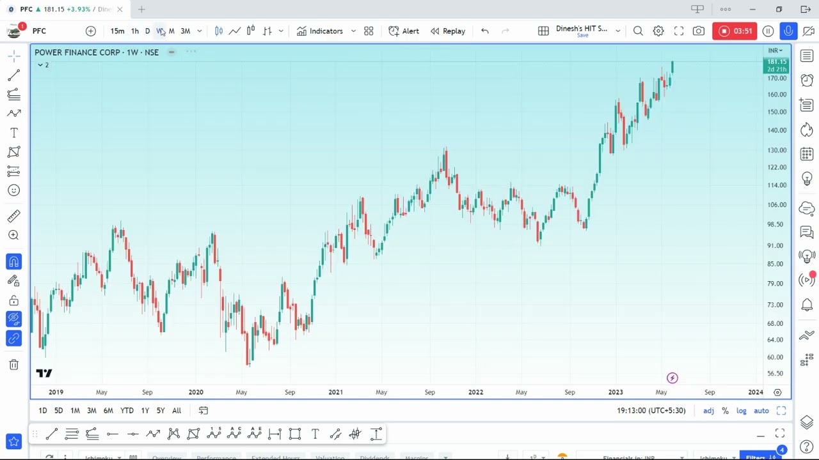The image size is (819, 460).
Task: Open the notifications bell on right sidebar
Action: coord(807,305)
